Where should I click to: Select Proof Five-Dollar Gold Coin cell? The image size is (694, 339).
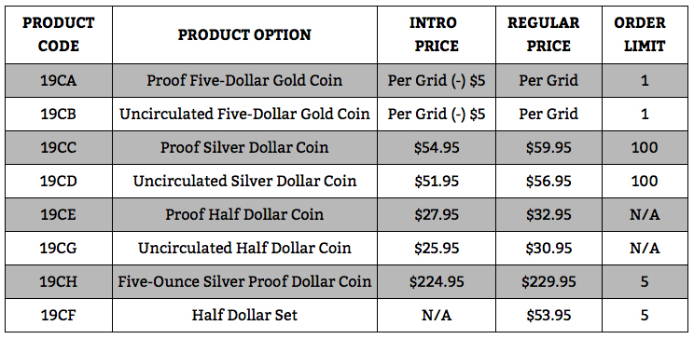click(x=244, y=80)
